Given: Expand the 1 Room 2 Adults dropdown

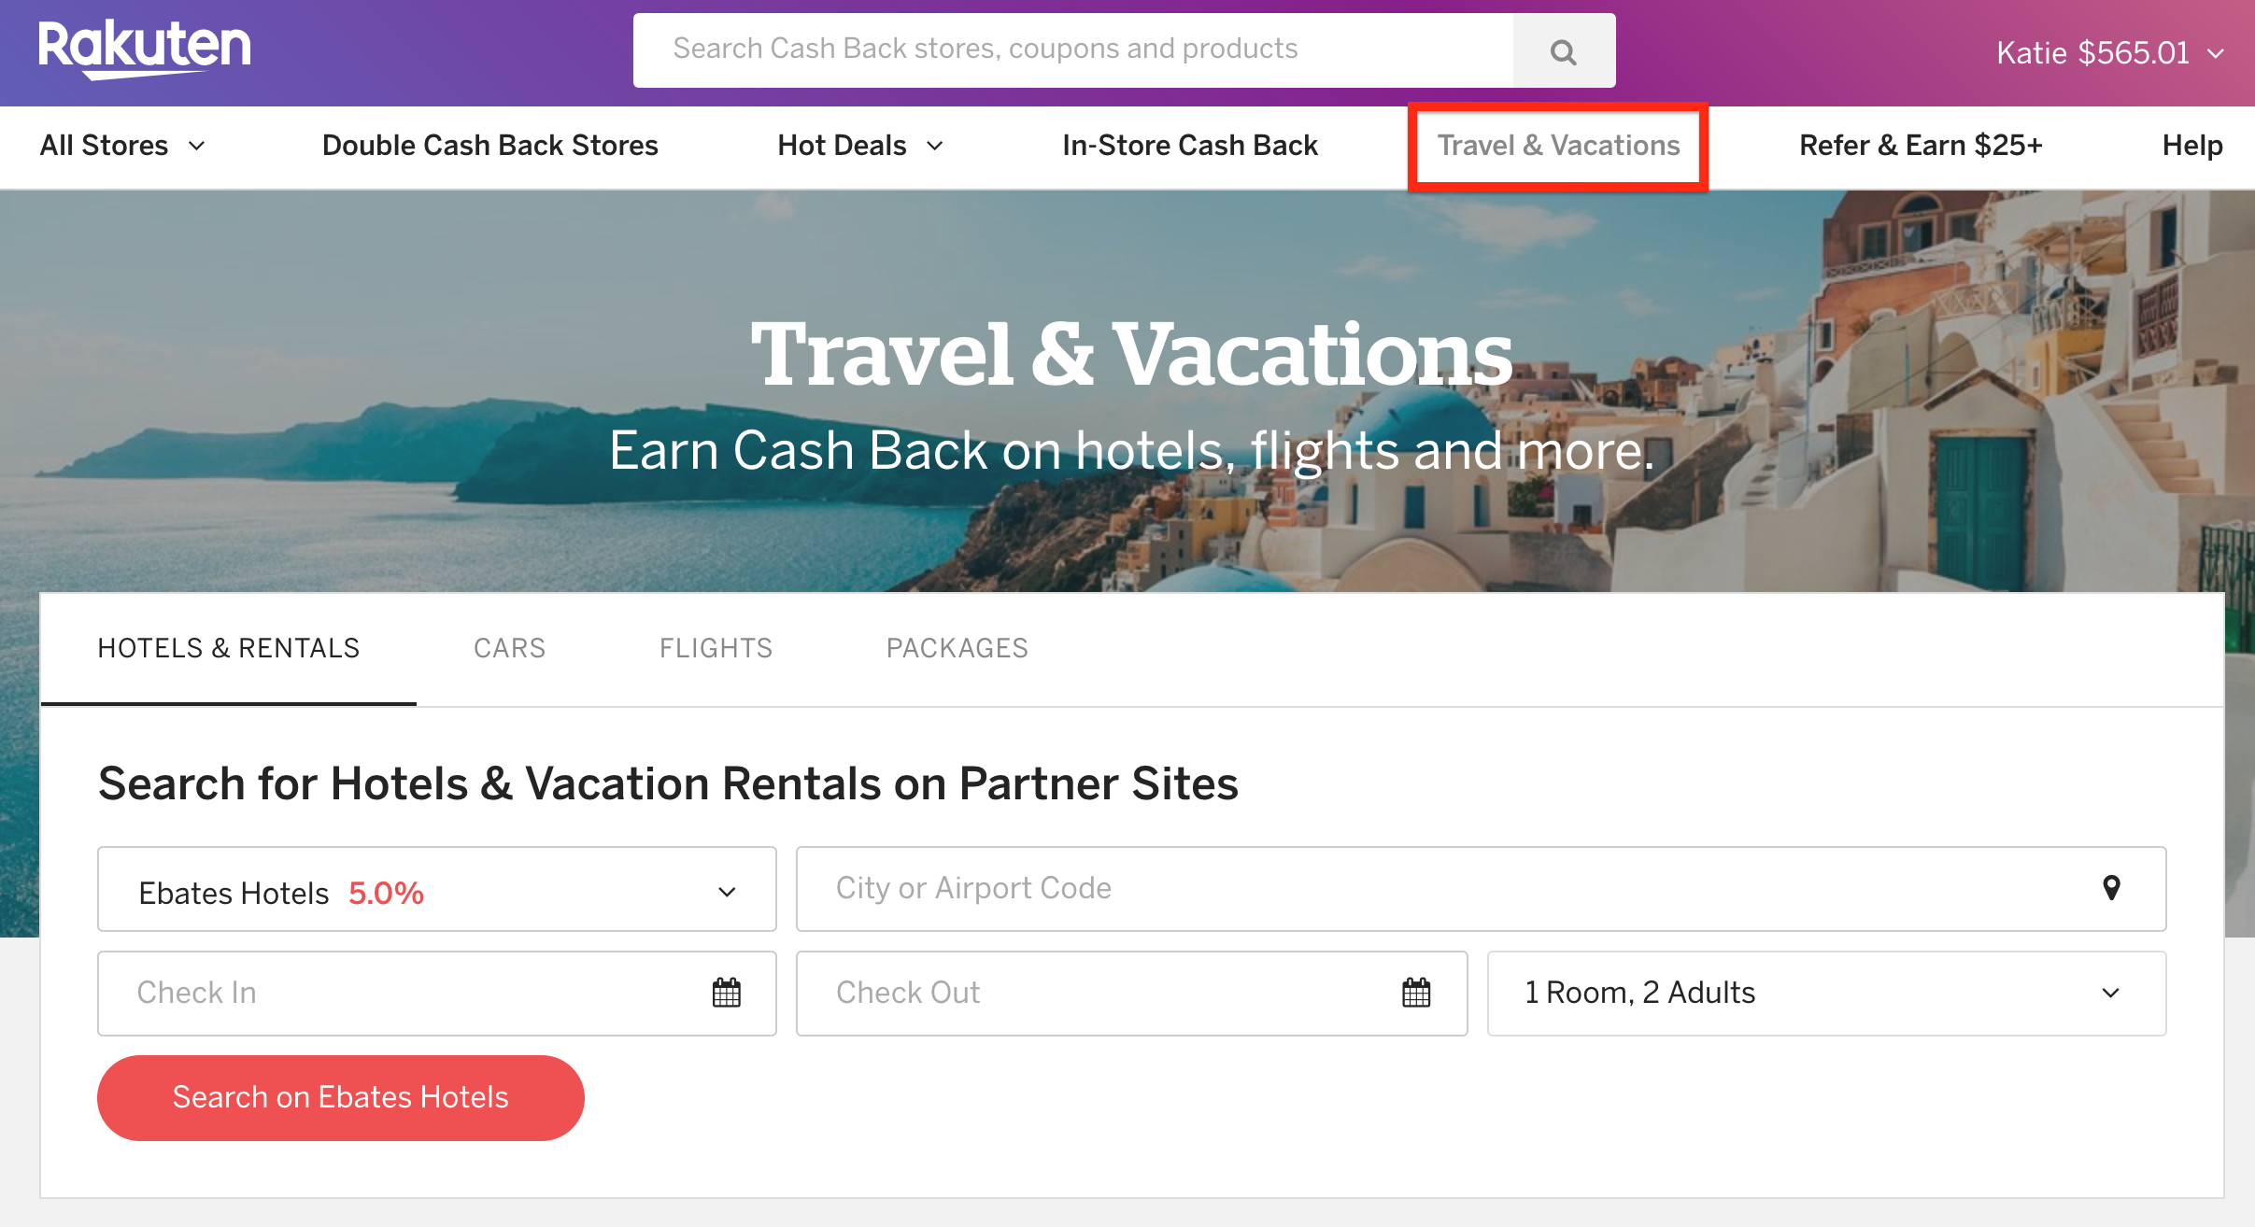Looking at the screenshot, I should click(1829, 993).
